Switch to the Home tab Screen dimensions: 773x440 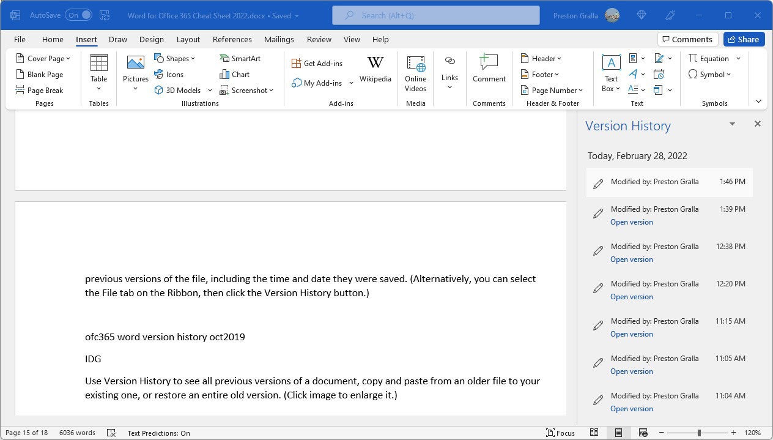click(53, 39)
